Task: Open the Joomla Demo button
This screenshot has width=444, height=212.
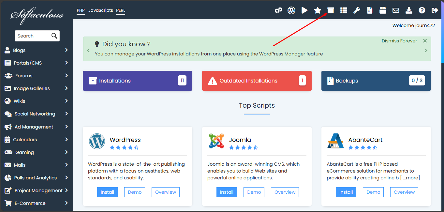Action: (x=254, y=192)
